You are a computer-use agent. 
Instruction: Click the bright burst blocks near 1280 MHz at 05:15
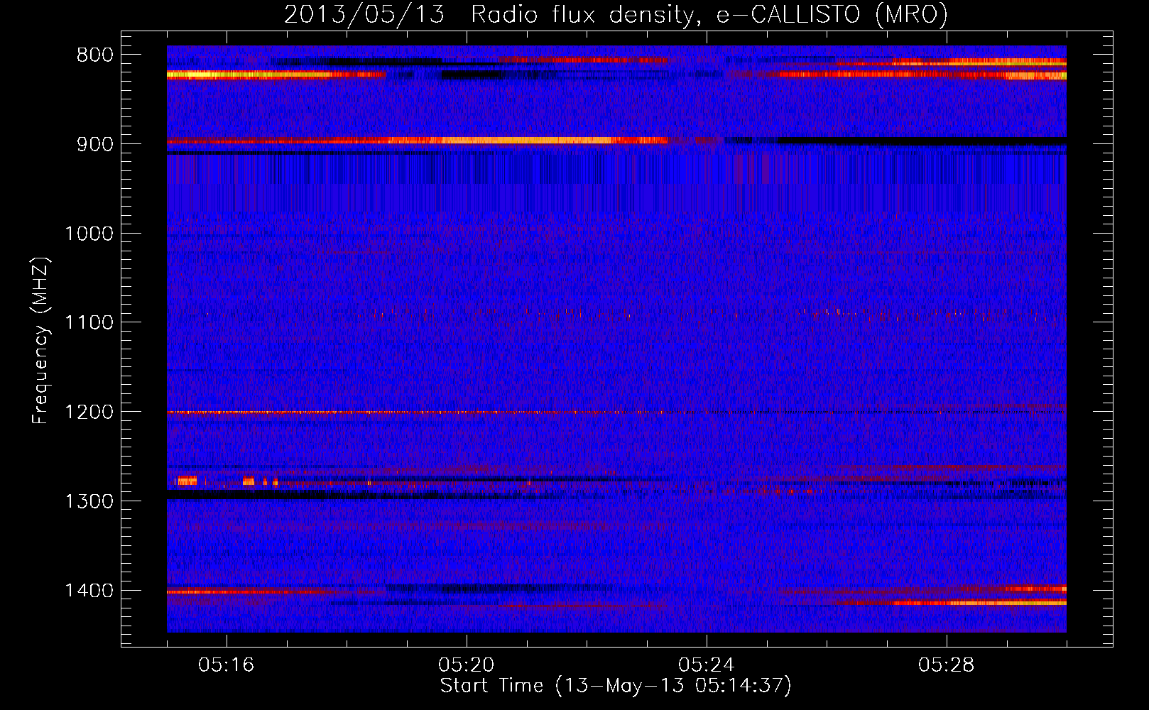point(186,481)
